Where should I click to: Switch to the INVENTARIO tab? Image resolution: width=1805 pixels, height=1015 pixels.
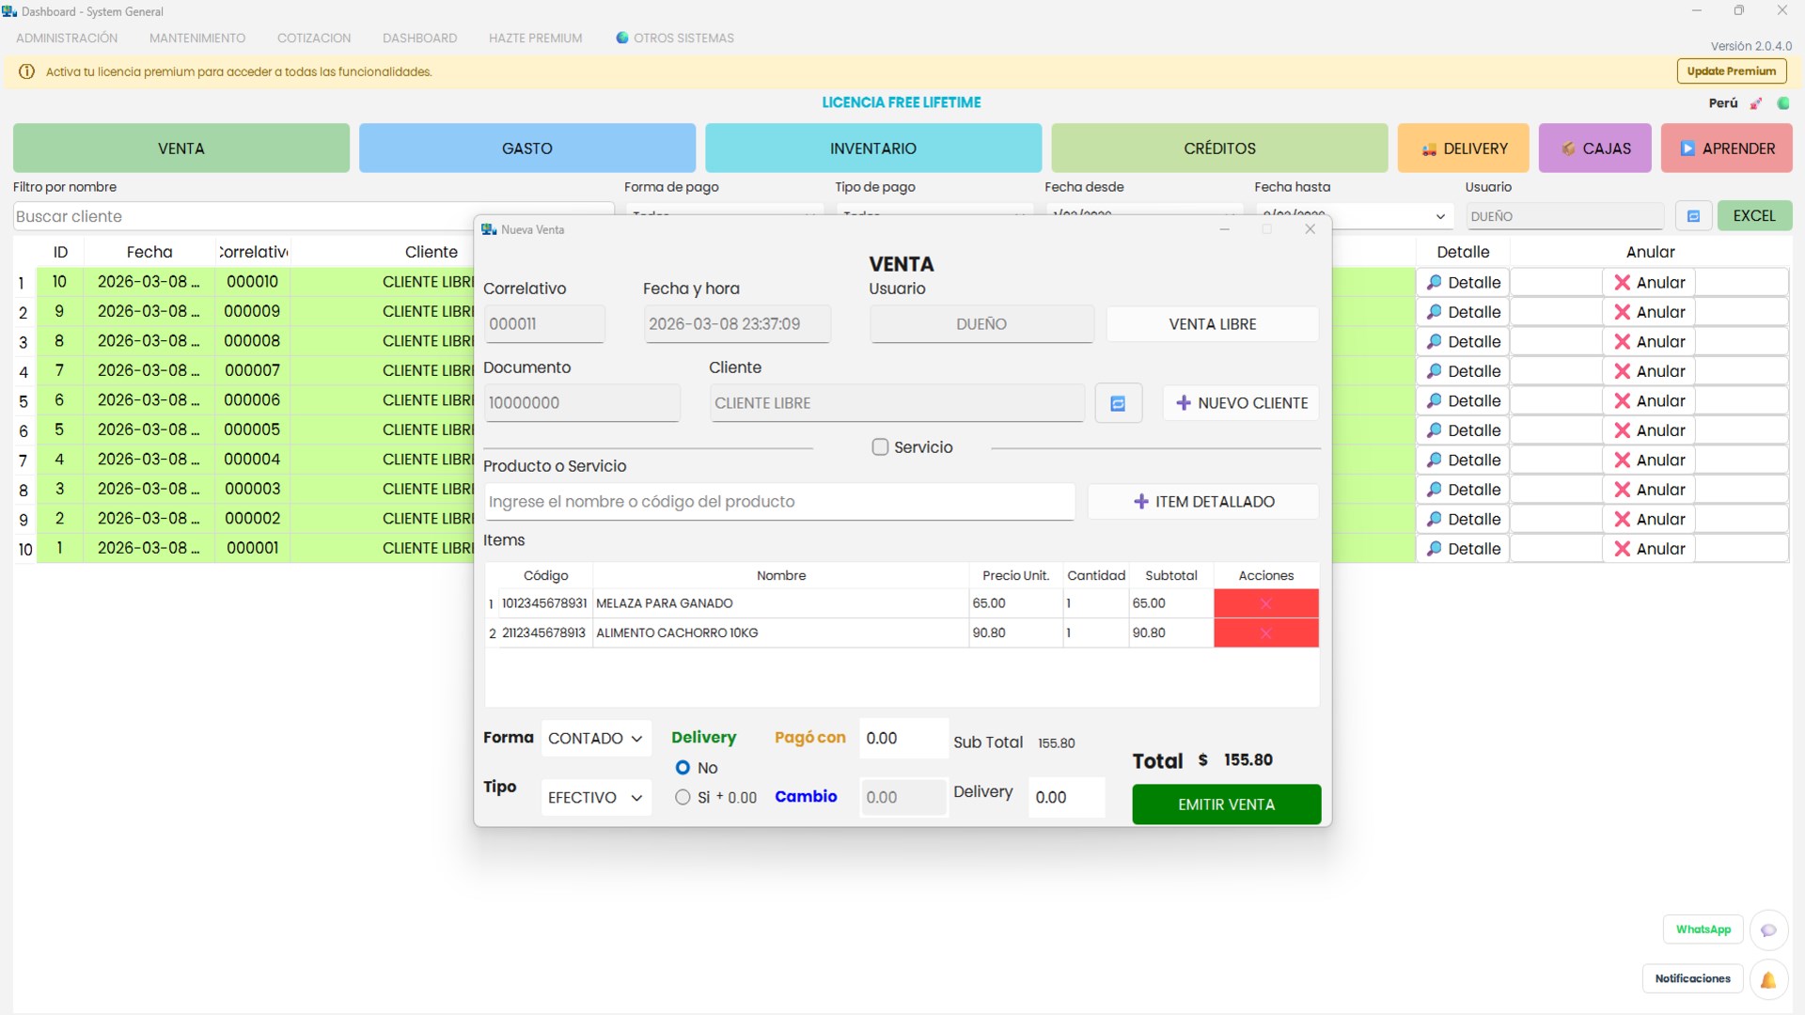click(x=872, y=148)
